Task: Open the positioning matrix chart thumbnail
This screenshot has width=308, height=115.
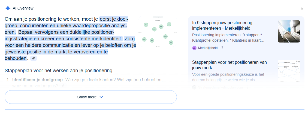Action: pyautogui.click(x=158, y=32)
